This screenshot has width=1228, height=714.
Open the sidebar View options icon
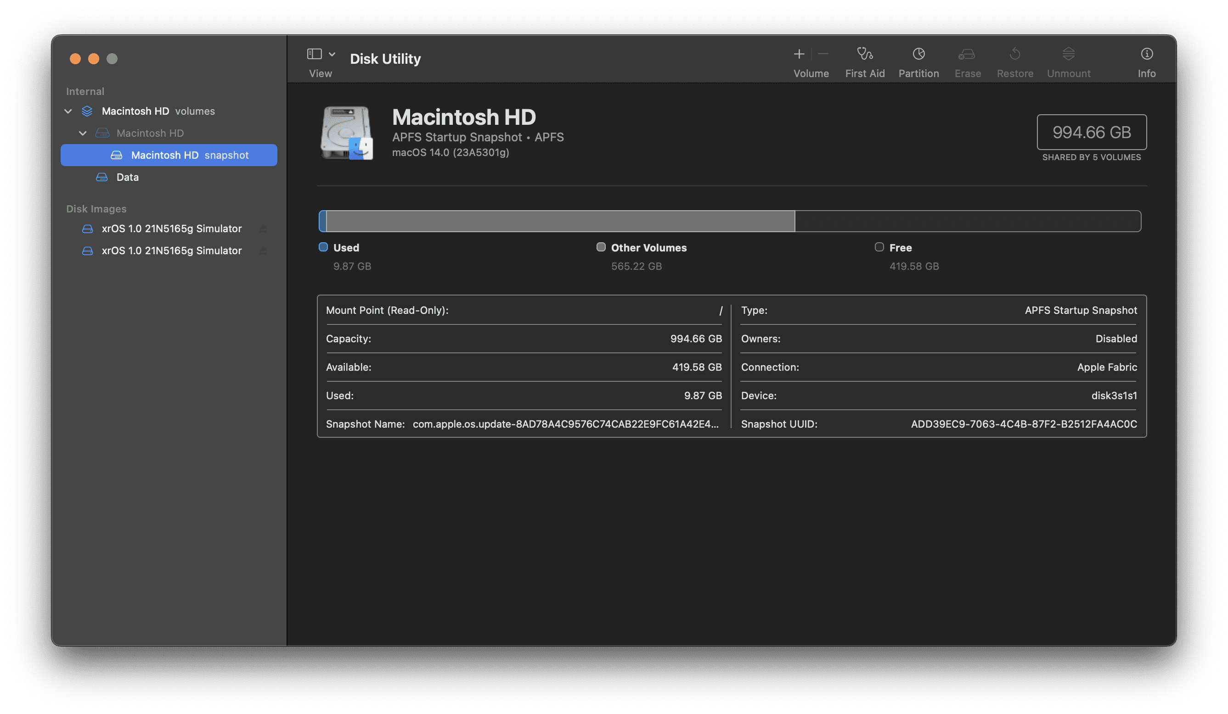pyautogui.click(x=314, y=54)
